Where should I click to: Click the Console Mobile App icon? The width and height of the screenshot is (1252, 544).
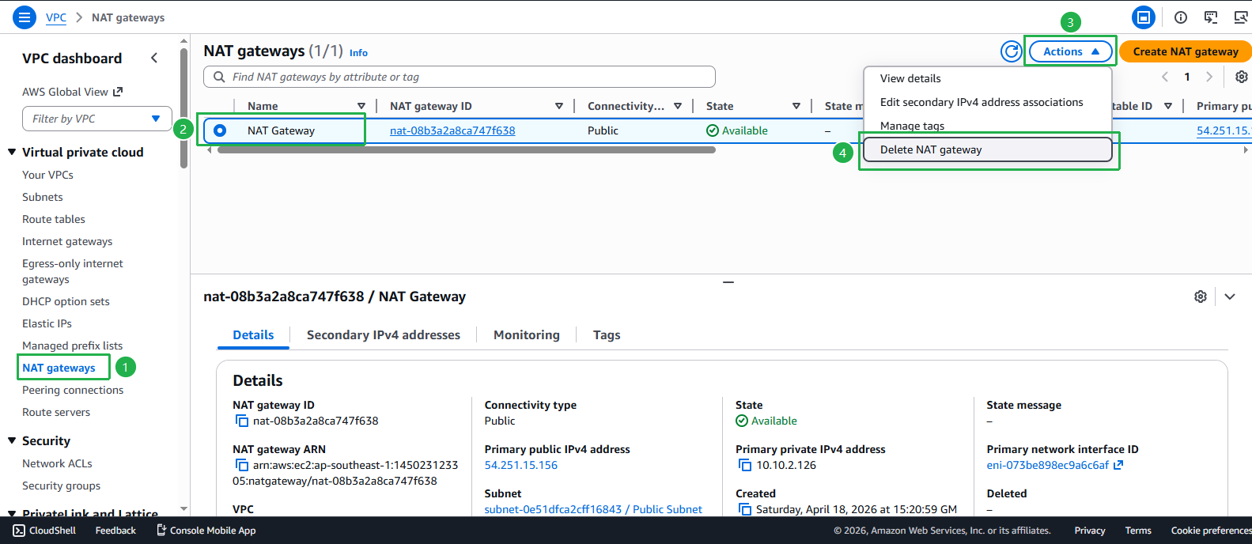161,531
